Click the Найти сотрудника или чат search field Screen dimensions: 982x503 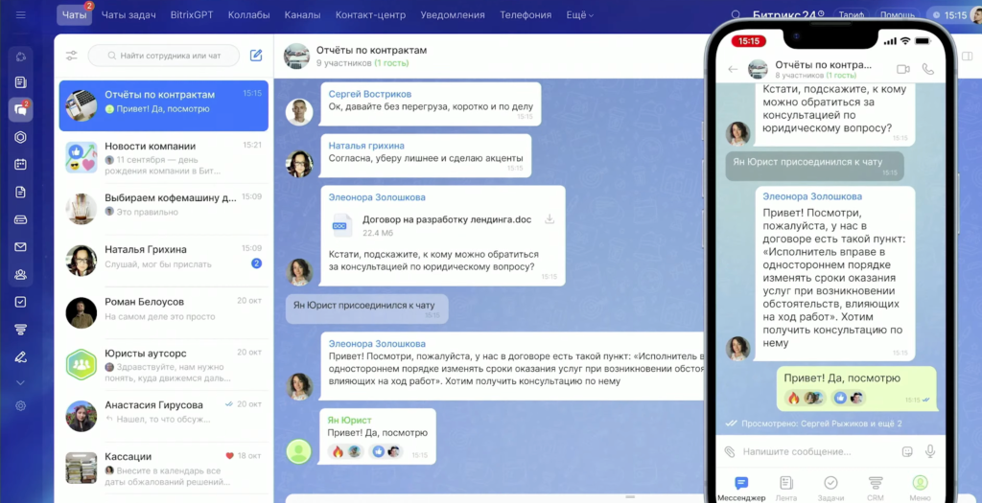163,56
